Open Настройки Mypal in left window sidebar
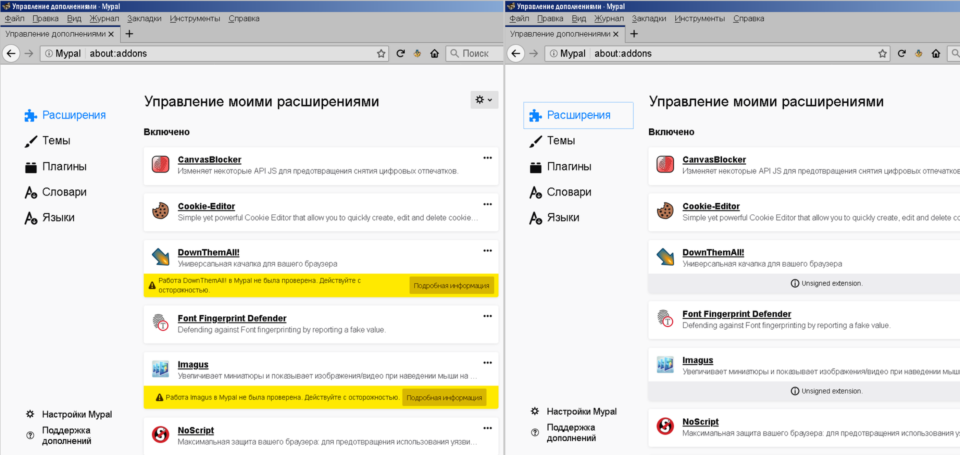Viewport: 960px width, 455px height. 69,414
